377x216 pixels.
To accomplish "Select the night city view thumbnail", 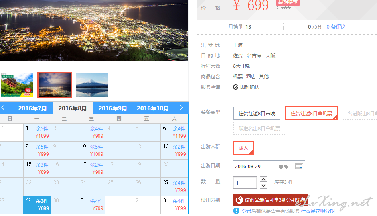I will (55, 85).
